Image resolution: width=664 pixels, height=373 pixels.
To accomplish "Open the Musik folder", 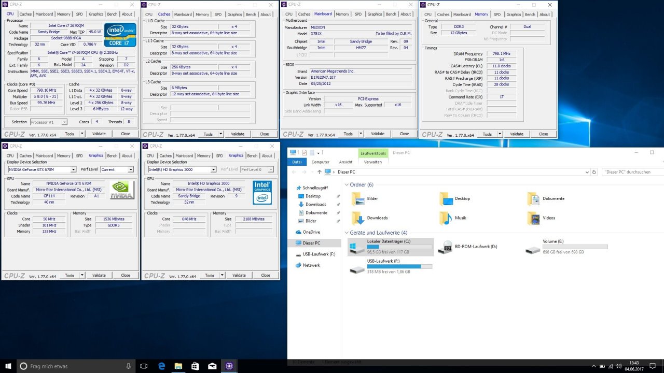I will coord(453,218).
